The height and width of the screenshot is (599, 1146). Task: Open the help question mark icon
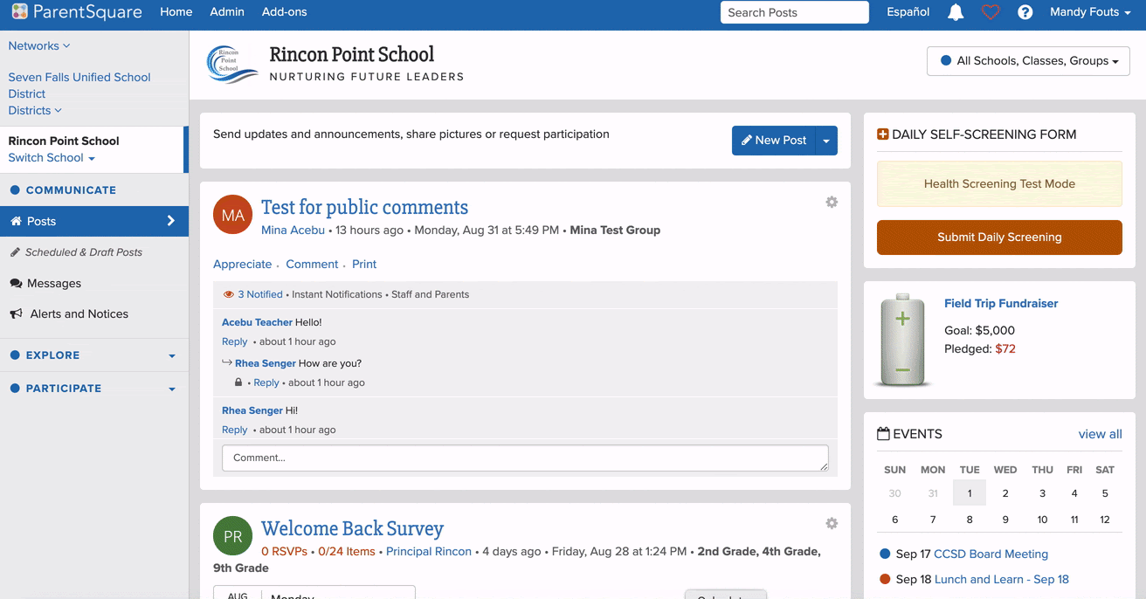(1025, 12)
